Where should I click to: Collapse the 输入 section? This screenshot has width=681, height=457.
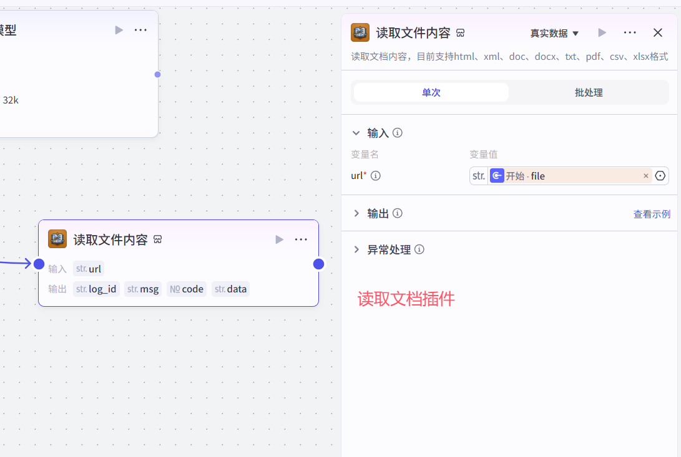[356, 133]
